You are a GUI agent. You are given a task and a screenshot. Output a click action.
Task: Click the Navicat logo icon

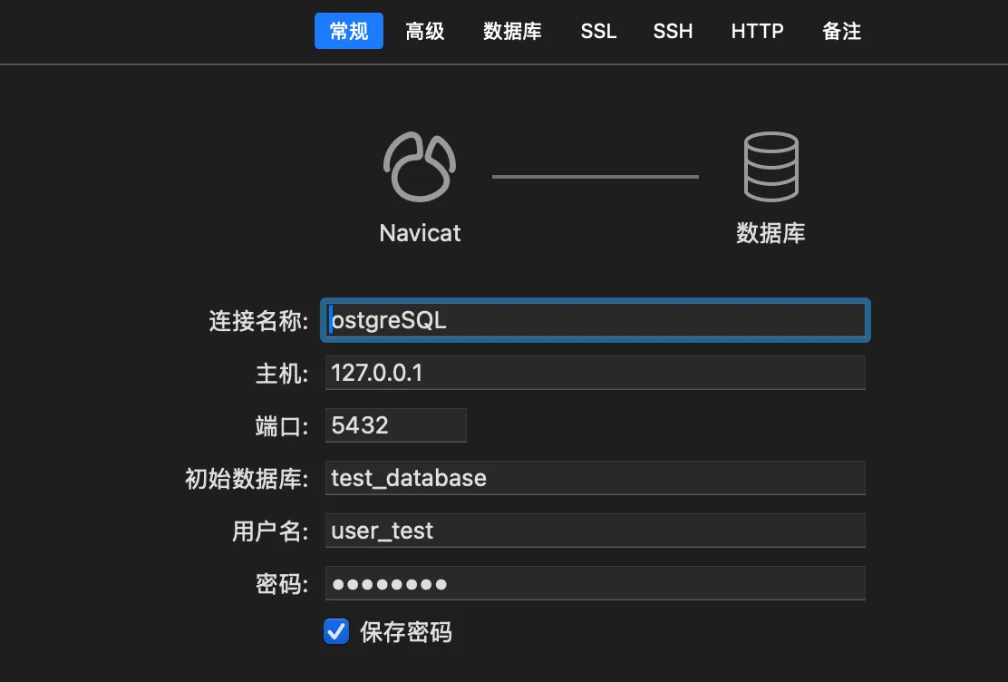click(x=419, y=167)
